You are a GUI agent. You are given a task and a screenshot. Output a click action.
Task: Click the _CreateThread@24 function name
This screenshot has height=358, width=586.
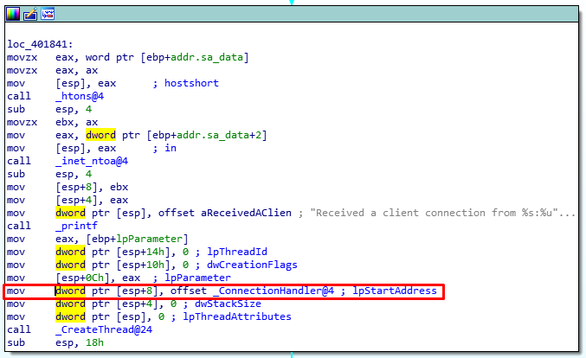(97, 329)
